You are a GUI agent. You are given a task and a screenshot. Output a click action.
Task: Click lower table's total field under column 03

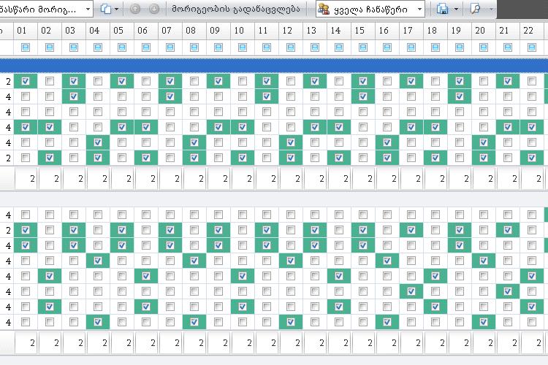pos(74,343)
